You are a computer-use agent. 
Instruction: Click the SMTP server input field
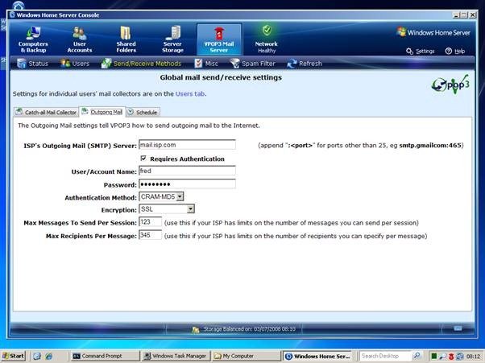pyautogui.click(x=186, y=145)
